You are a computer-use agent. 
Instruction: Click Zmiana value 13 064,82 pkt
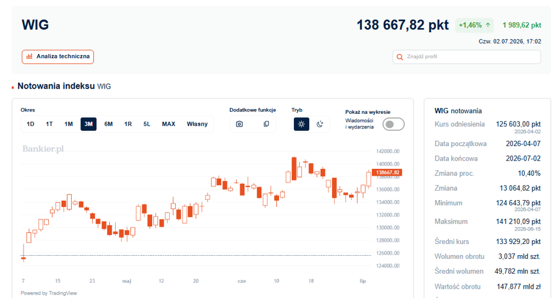[520, 188]
